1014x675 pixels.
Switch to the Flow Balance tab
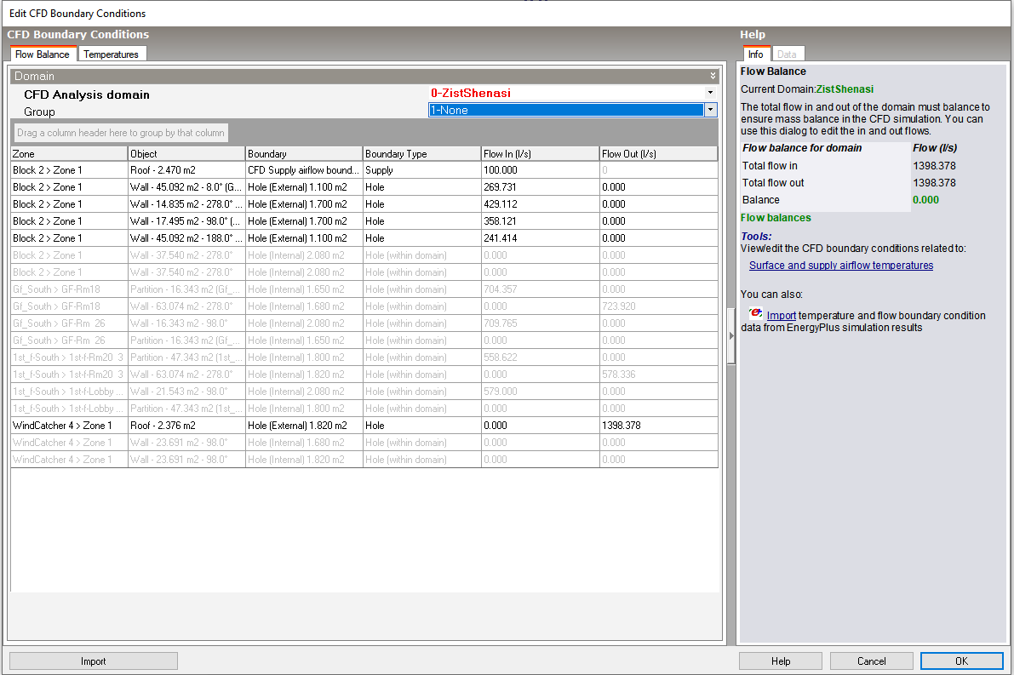(42, 54)
